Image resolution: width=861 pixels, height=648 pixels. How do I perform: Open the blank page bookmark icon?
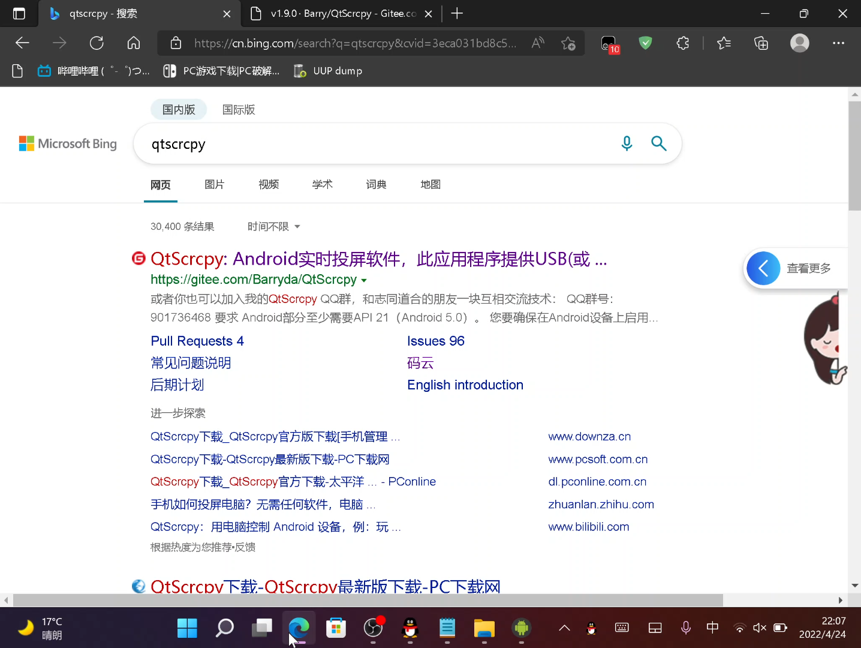17,71
